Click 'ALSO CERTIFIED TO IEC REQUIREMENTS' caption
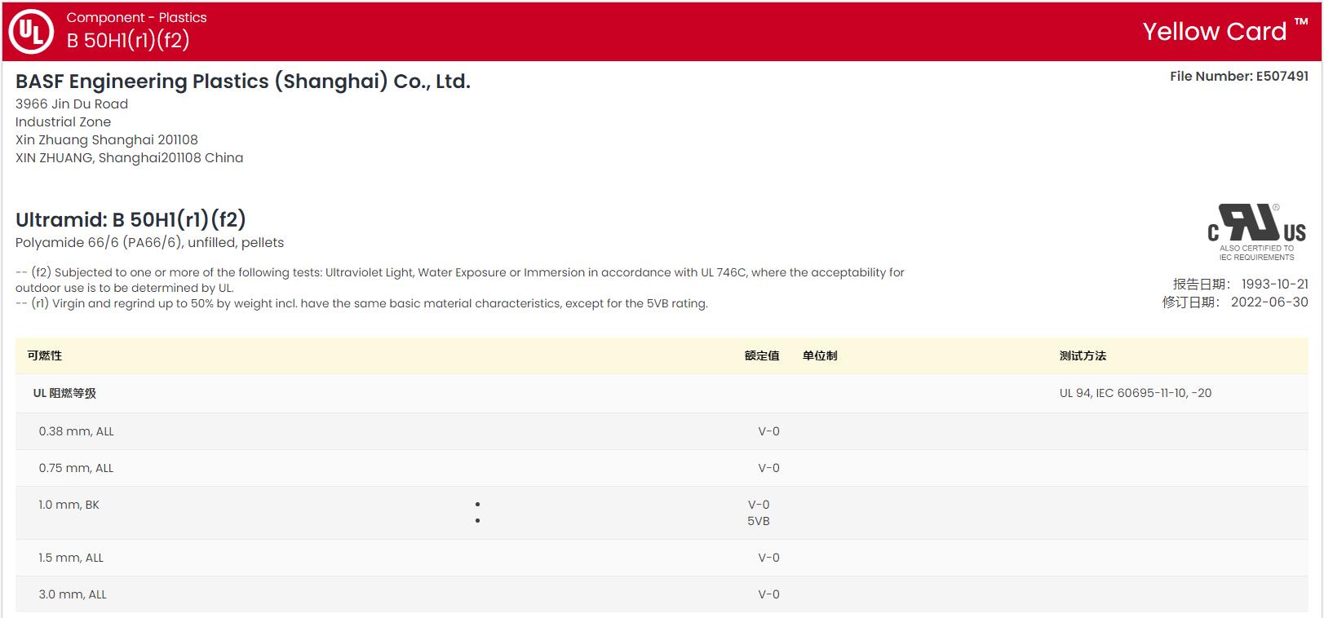The image size is (1324, 618). tap(1256, 253)
